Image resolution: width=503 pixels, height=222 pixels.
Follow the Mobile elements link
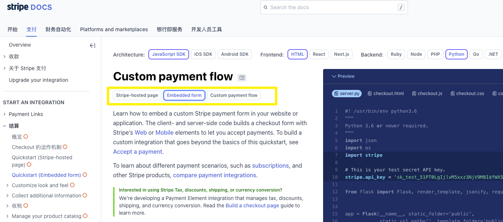click(164, 132)
